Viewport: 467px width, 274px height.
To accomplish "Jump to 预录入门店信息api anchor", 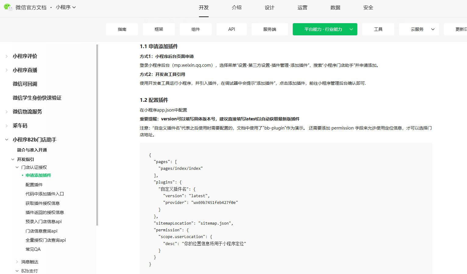I will click(44, 222).
